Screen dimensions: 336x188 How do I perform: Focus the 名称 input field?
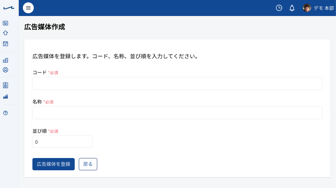pyautogui.click(x=177, y=113)
